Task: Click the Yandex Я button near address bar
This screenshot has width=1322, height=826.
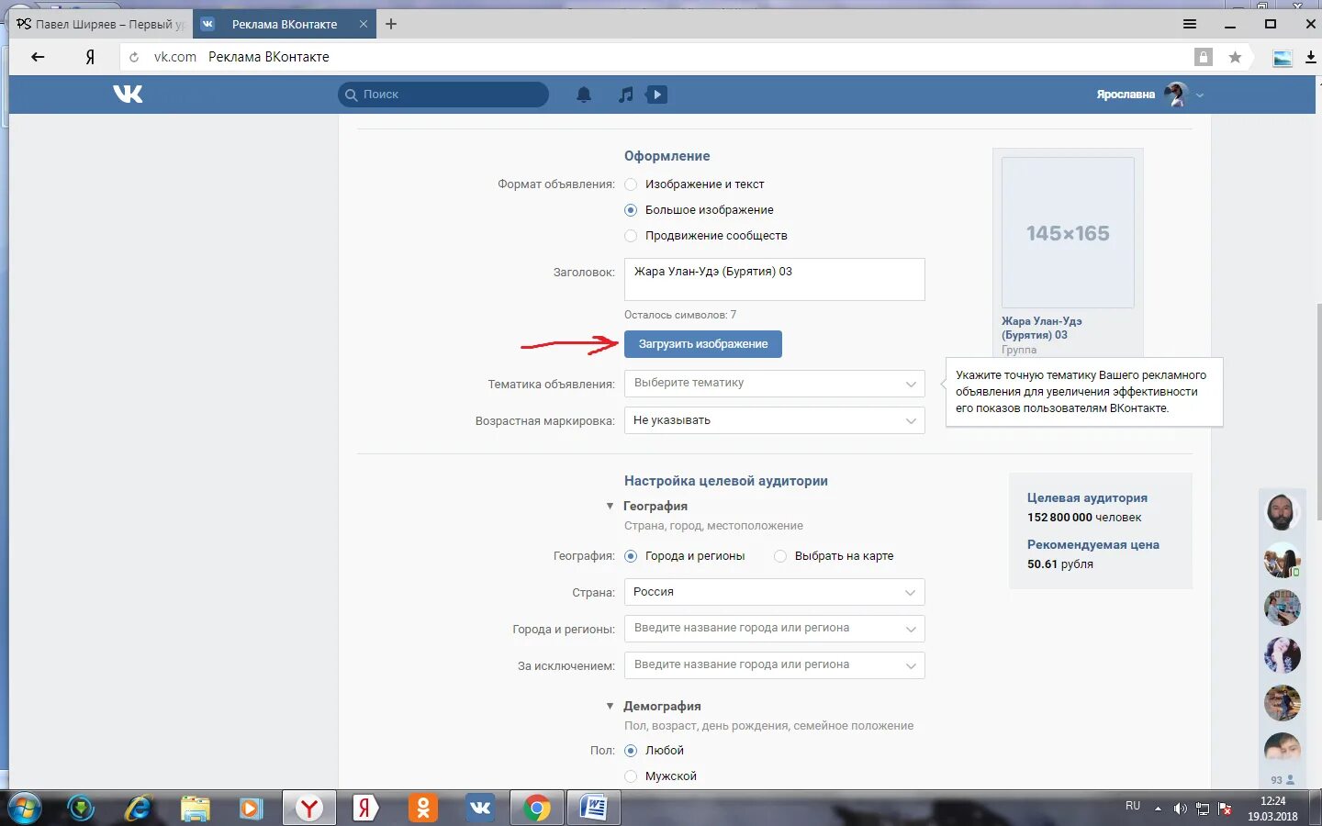Action: coord(90,57)
